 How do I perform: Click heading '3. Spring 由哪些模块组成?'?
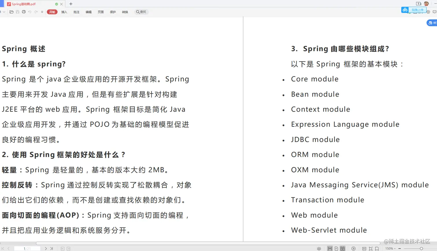[x=340, y=49]
